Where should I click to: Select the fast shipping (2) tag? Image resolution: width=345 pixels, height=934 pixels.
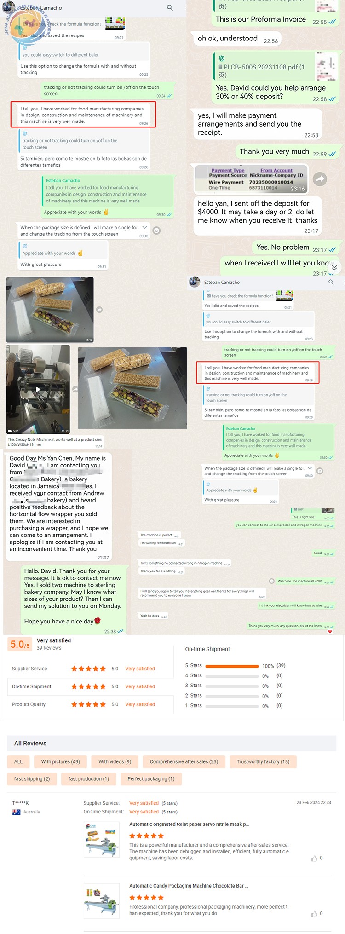[x=32, y=778]
